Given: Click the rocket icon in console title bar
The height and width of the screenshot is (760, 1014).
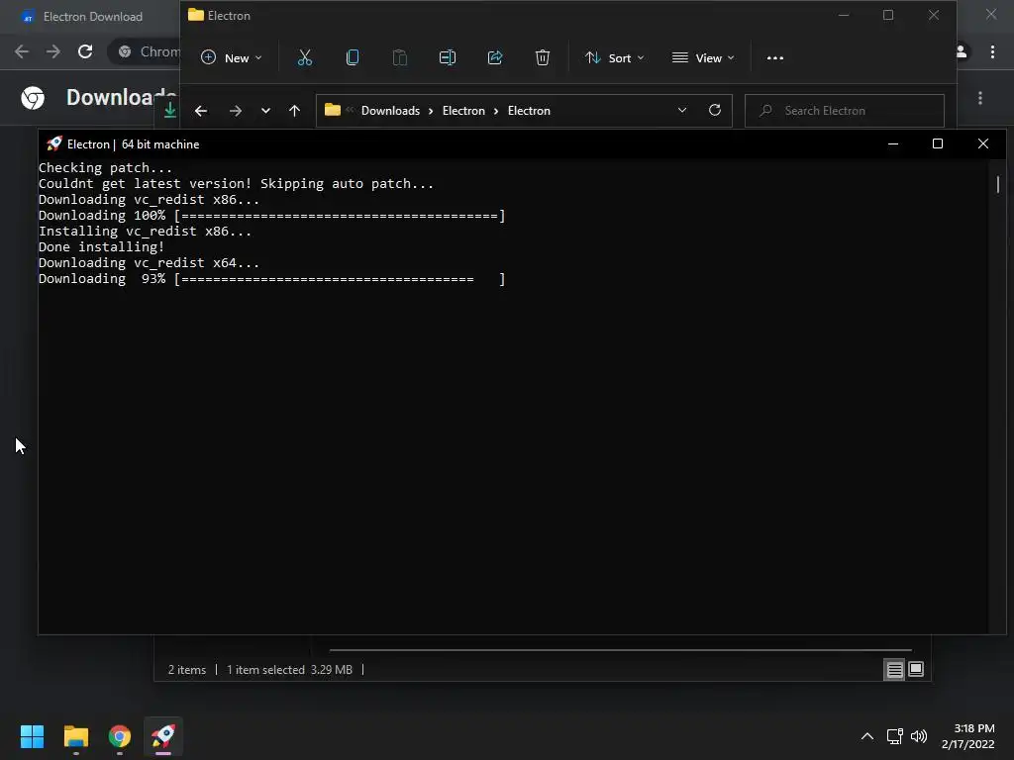Looking at the screenshot, I should (54, 143).
